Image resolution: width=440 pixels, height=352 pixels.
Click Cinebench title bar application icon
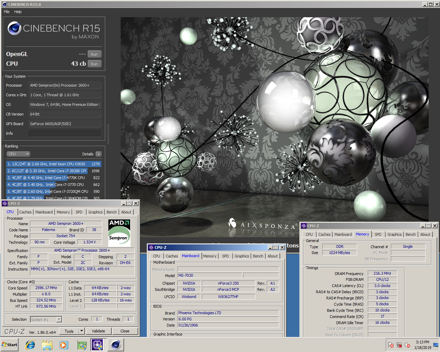tap(4, 4)
